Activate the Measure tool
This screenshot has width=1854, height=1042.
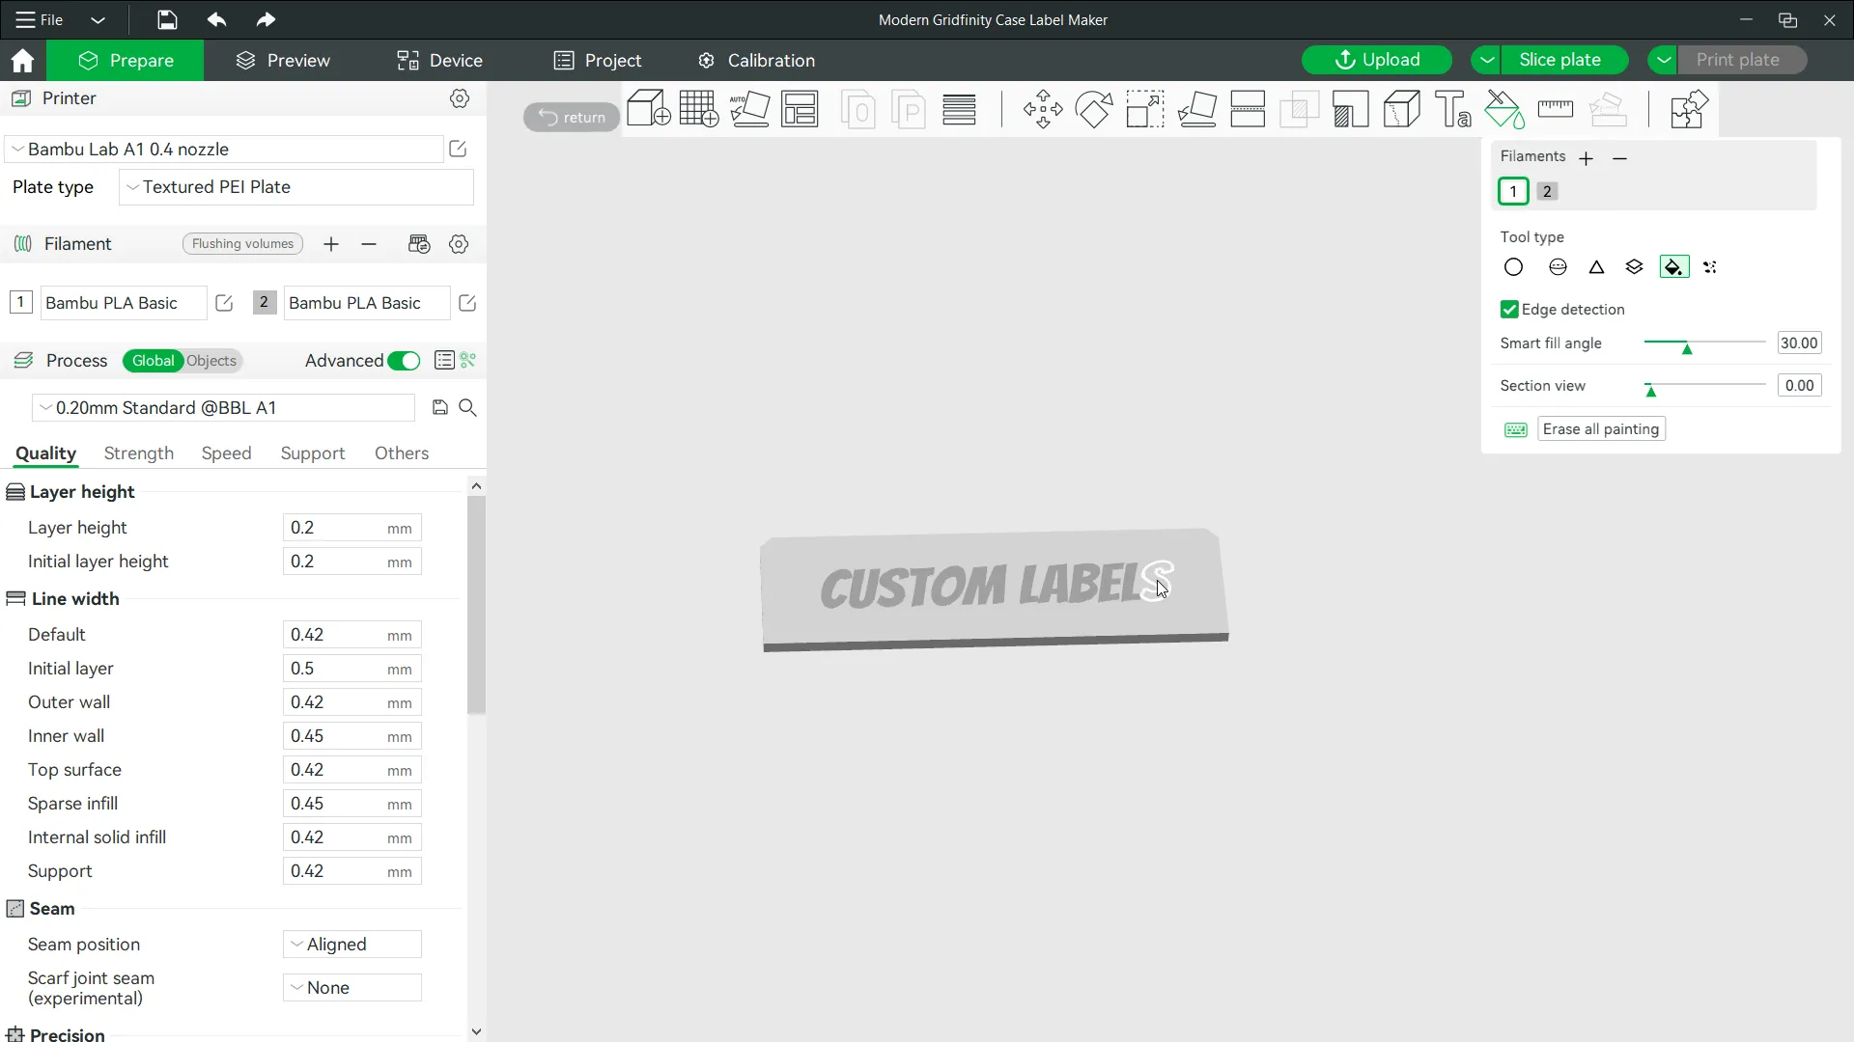[x=1556, y=109]
